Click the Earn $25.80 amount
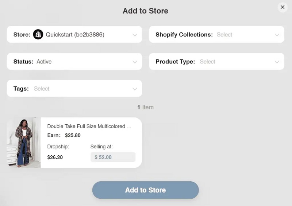 tap(73, 135)
